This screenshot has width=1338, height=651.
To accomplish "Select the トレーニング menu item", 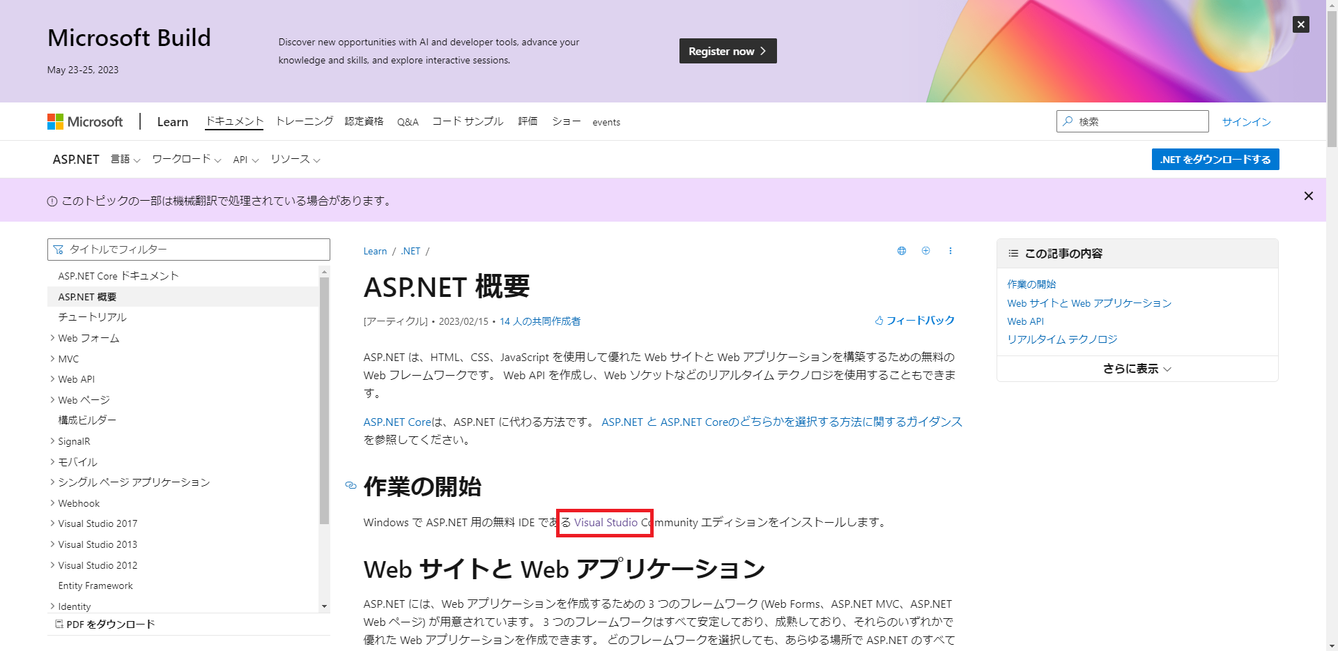I will click(x=305, y=121).
